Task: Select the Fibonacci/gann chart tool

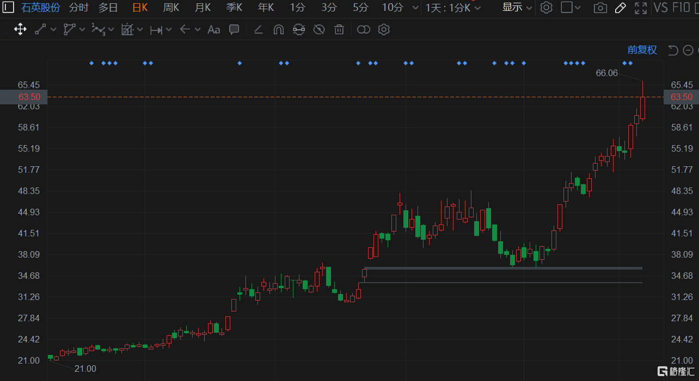Action: pyautogui.click(x=127, y=29)
